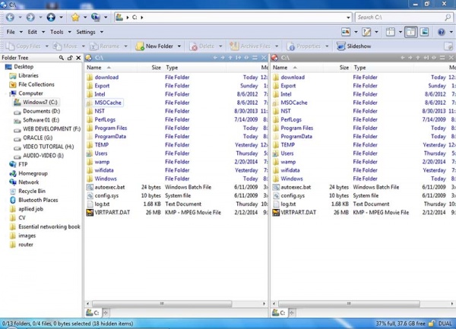The height and width of the screenshot is (329, 456).
Task: Add new tab in right pane
Action: [292, 313]
